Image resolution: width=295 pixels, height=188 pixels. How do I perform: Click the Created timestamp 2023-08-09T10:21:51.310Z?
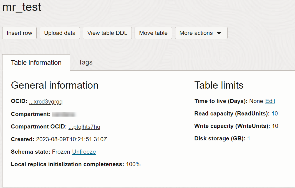click(x=72, y=139)
